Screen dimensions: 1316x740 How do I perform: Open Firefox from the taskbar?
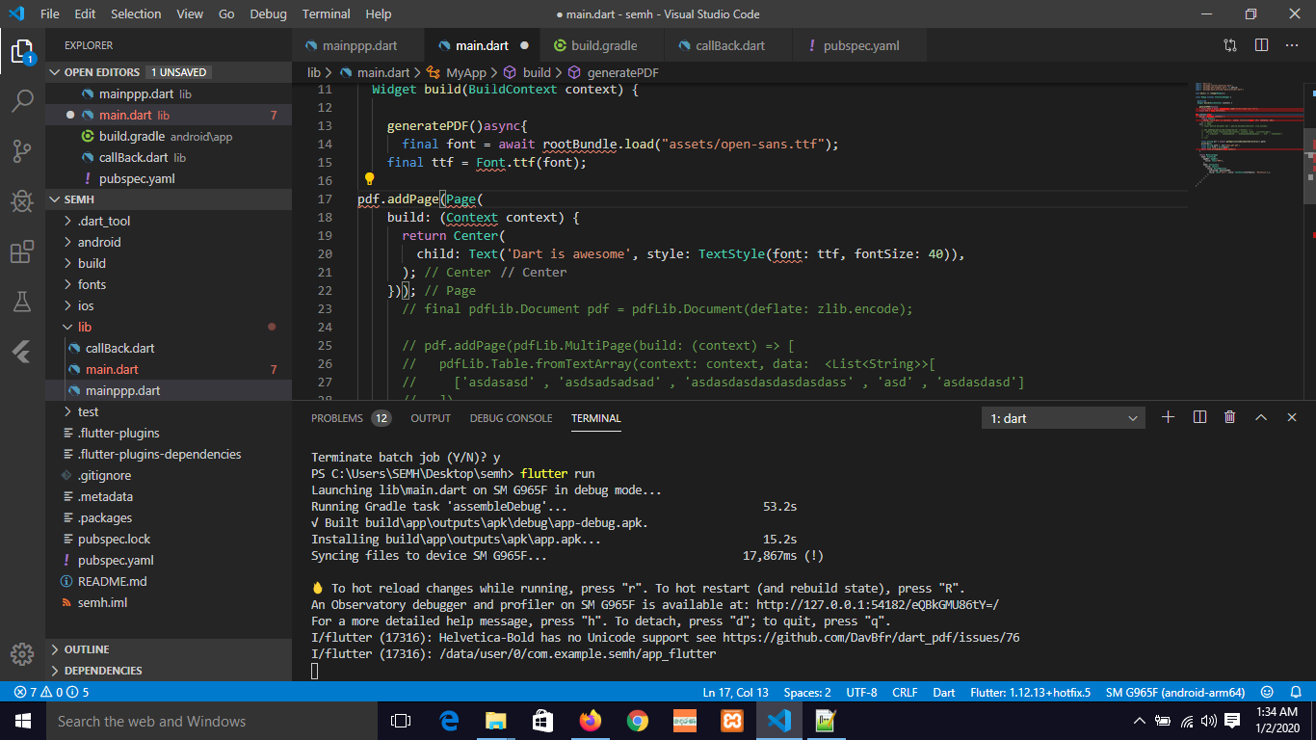coord(590,721)
